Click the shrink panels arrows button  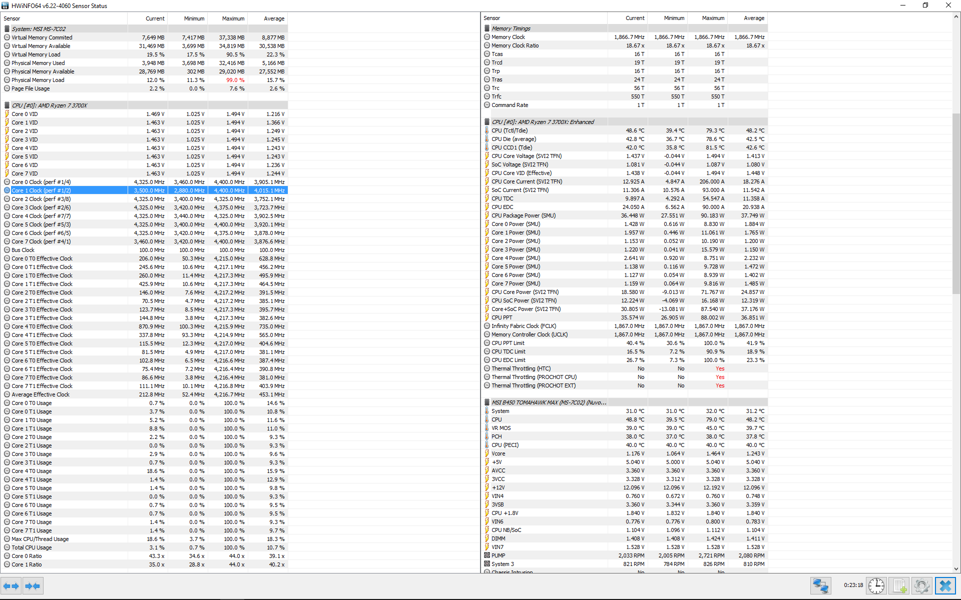[33, 585]
